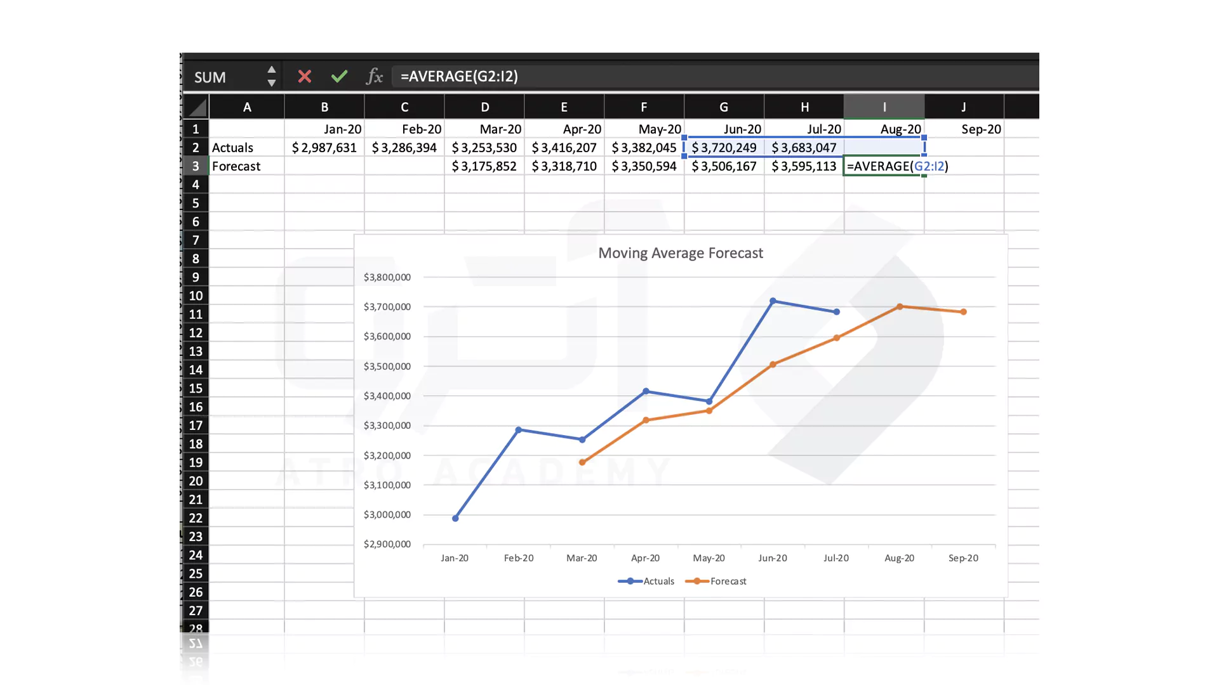The width and height of the screenshot is (1219, 685).
Task: Click cell with $ 3,350,594
Action: [x=644, y=166]
